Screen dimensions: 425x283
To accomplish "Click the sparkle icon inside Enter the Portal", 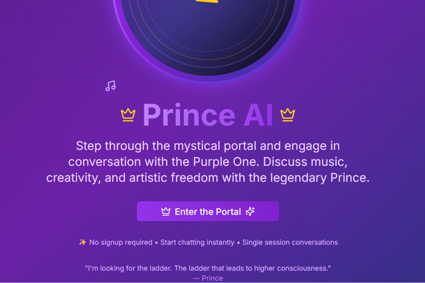I will pyautogui.click(x=250, y=211).
